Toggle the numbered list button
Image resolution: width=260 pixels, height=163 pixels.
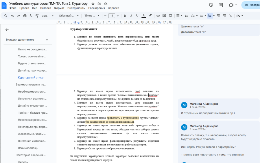click(210, 16)
